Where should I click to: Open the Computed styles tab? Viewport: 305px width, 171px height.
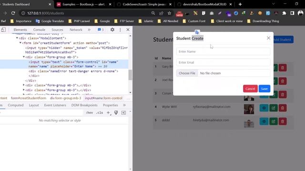(x=16, y=105)
